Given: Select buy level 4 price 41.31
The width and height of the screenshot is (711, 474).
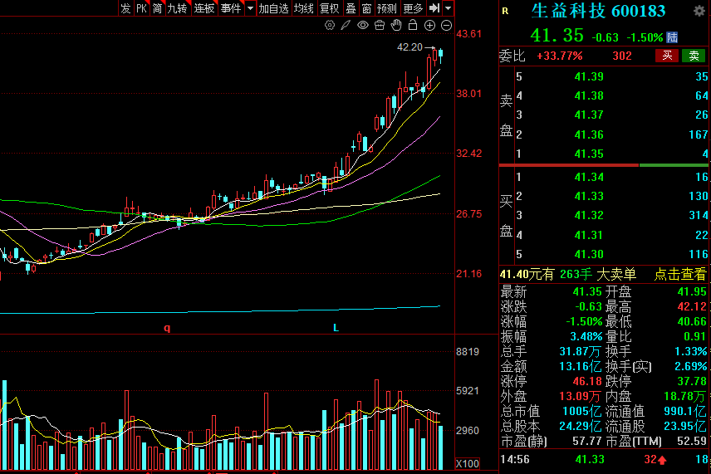Looking at the screenshot, I should pyautogui.click(x=589, y=235).
